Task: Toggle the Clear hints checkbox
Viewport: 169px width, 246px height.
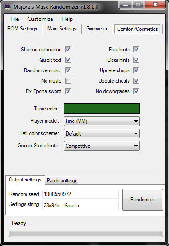Action: [x=136, y=60]
